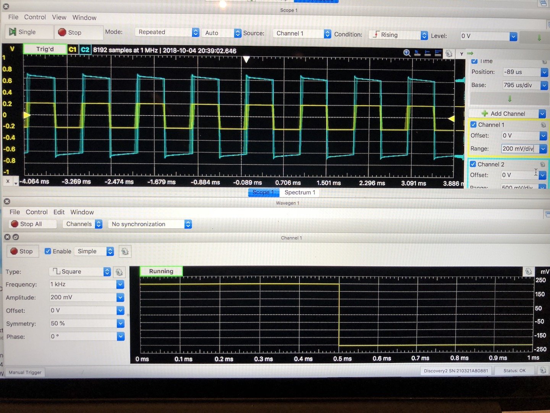Close the Wavegen 1 window with X icon
550x413 pixels.
coord(7,201)
